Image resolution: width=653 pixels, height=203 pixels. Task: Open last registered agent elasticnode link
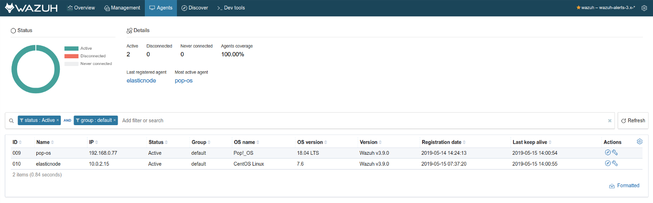click(x=141, y=81)
